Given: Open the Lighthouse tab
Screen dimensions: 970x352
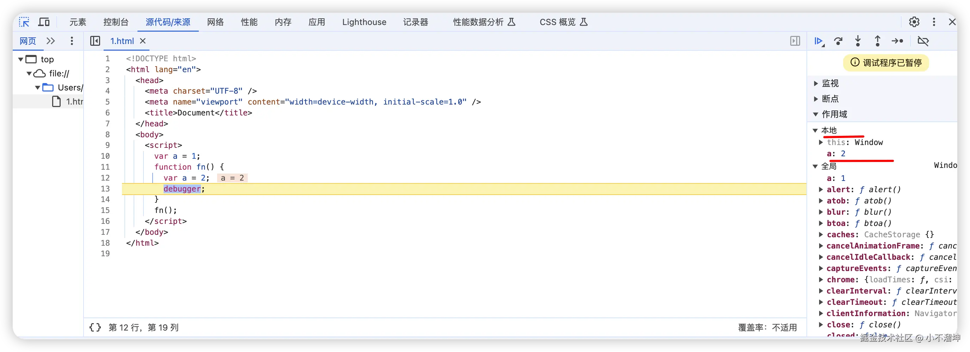Looking at the screenshot, I should [364, 22].
